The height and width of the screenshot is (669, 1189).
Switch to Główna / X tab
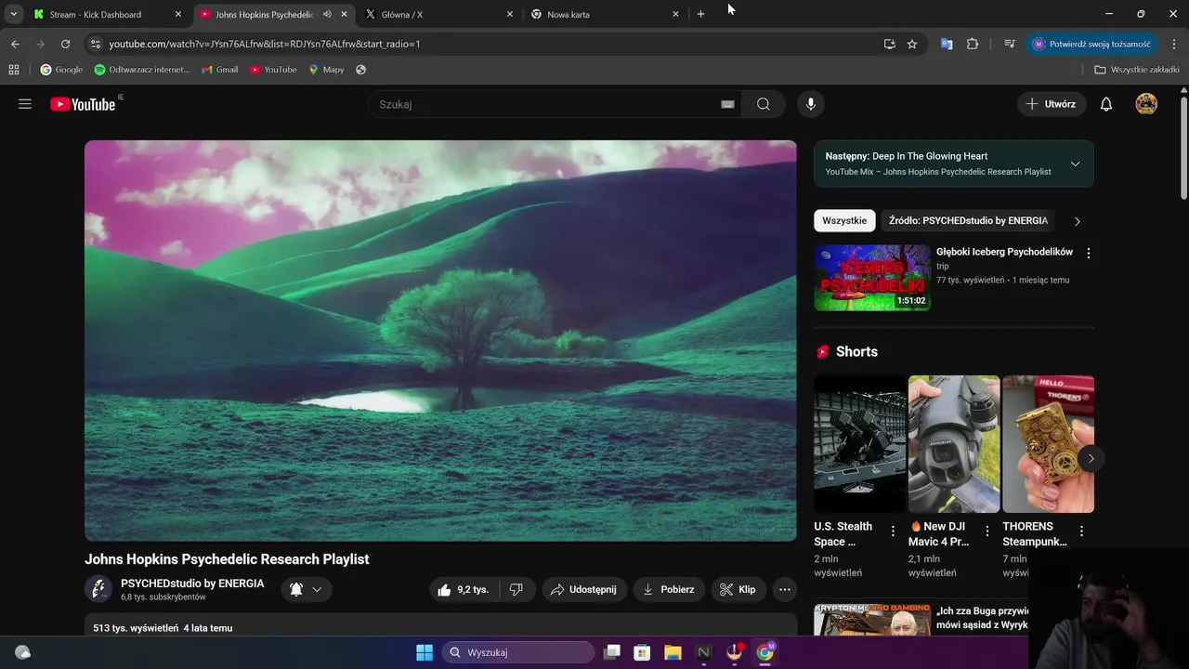coord(438,14)
